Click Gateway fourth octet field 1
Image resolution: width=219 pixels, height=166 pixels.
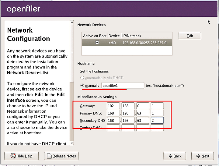[x=157, y=106]
